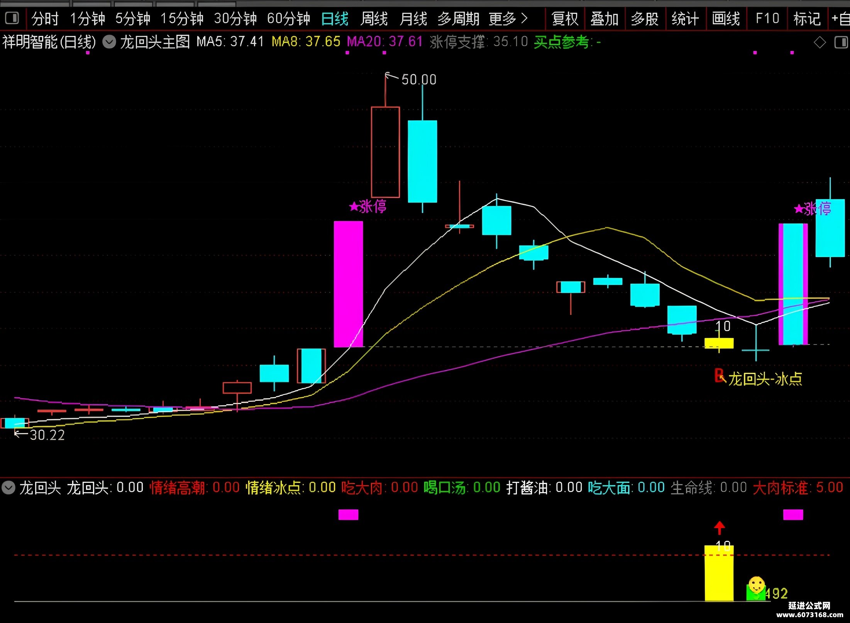This screenshot has height=623, width=850.
Task: Click the yellow 情绪冰点 indicator bar
Action: coord(719,573)
